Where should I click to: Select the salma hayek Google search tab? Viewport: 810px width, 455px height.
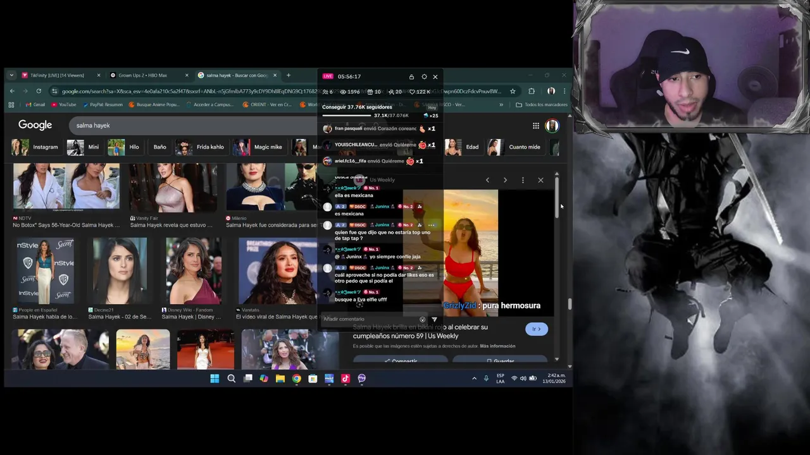[x=237, y=75]
